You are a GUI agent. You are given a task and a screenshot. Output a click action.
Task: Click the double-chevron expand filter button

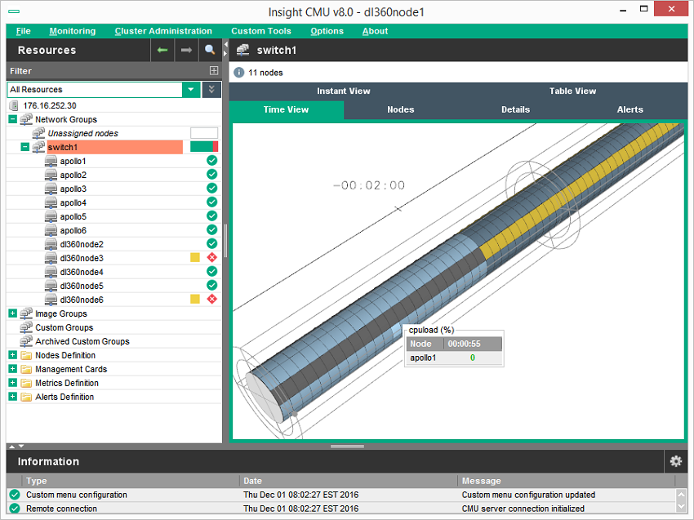(211, 90)
